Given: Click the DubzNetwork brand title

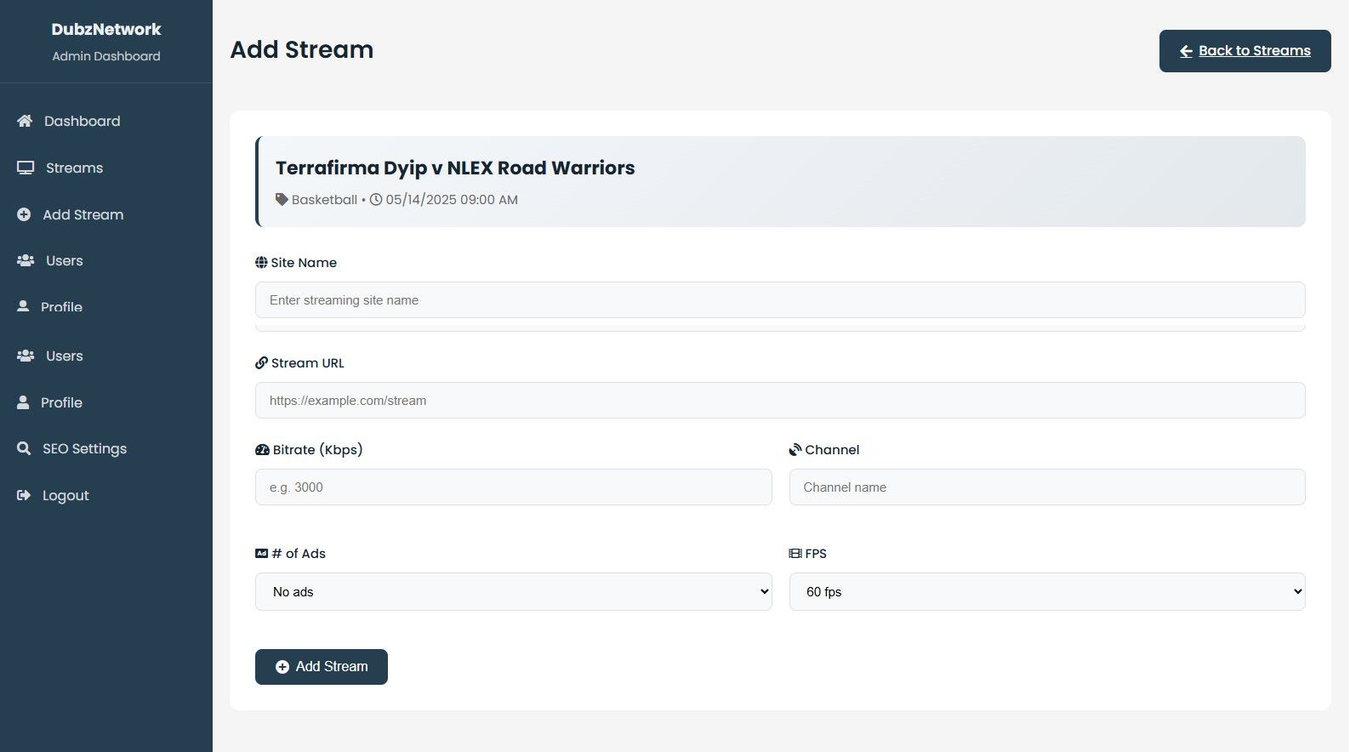Looking at the screenshot, I should [x=106, y=29].
